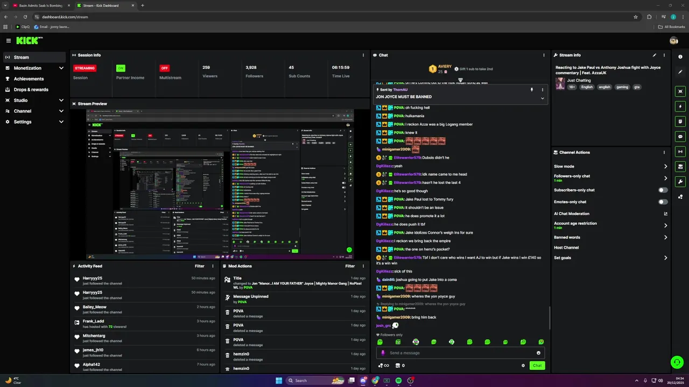Open a new browser tab
Screen dimensions: 689x387
click(143, 5)
